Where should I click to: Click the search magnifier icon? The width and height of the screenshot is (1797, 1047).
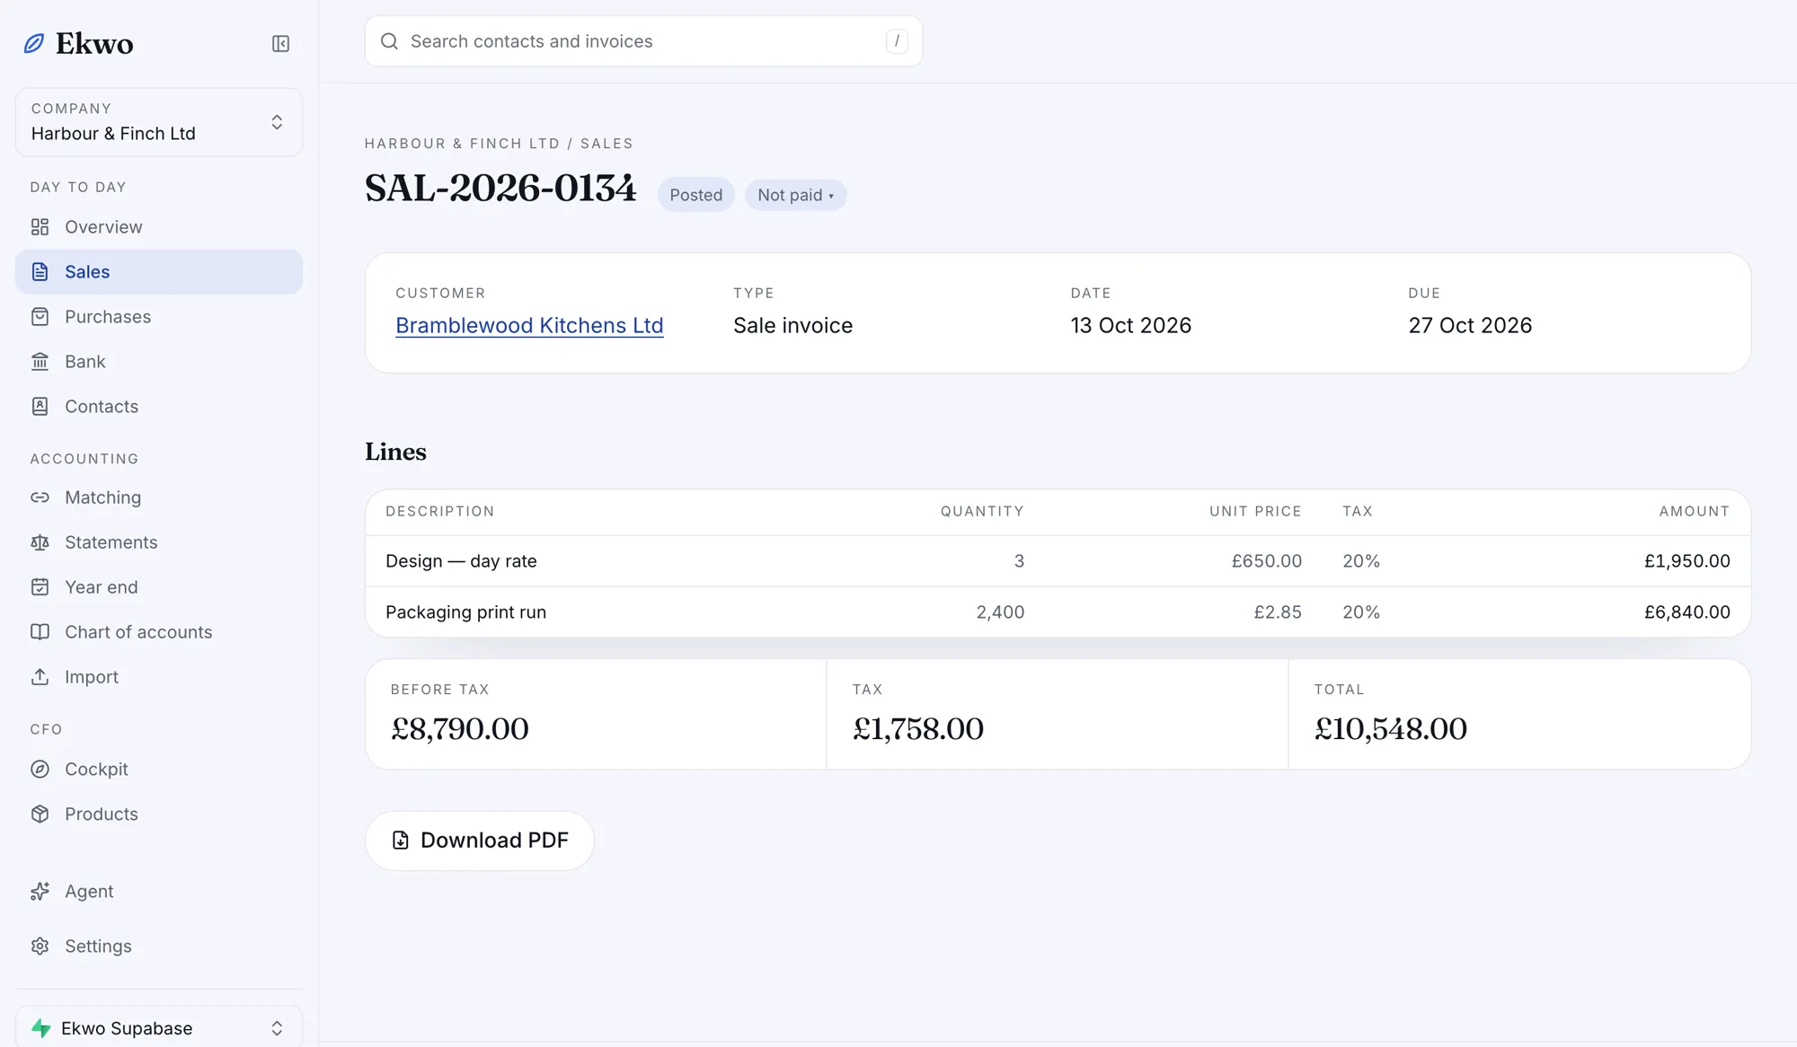(x=389, y=41)
